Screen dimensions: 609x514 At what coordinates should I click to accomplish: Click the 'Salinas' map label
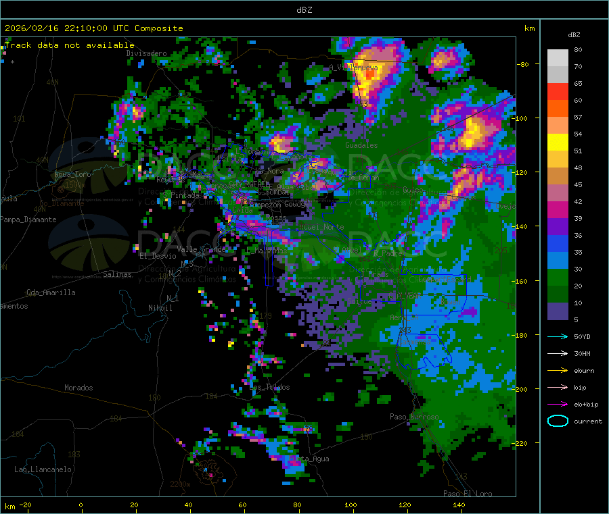pos(117,274)
